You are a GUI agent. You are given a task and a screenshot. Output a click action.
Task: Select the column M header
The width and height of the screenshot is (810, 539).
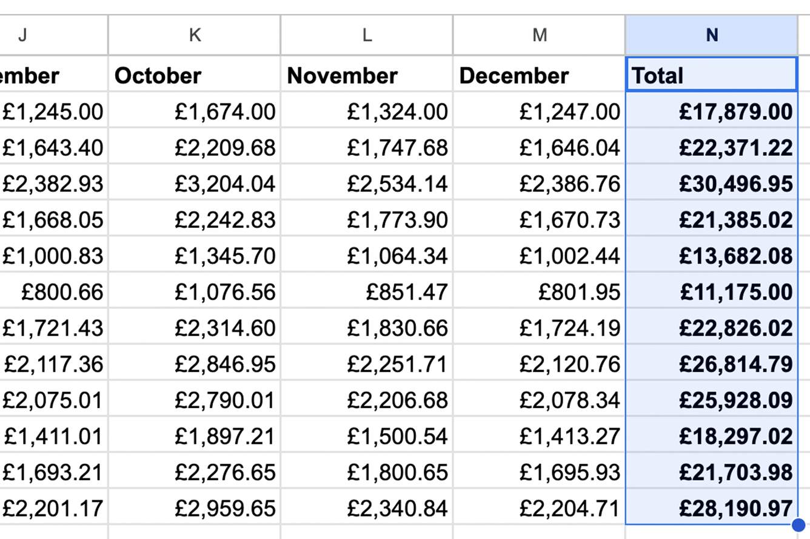pyautogui.click(x=538, y=35)
